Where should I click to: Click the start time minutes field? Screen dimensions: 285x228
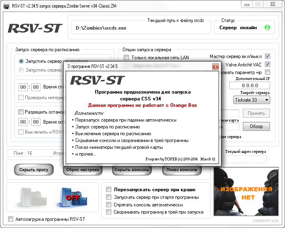36,87
